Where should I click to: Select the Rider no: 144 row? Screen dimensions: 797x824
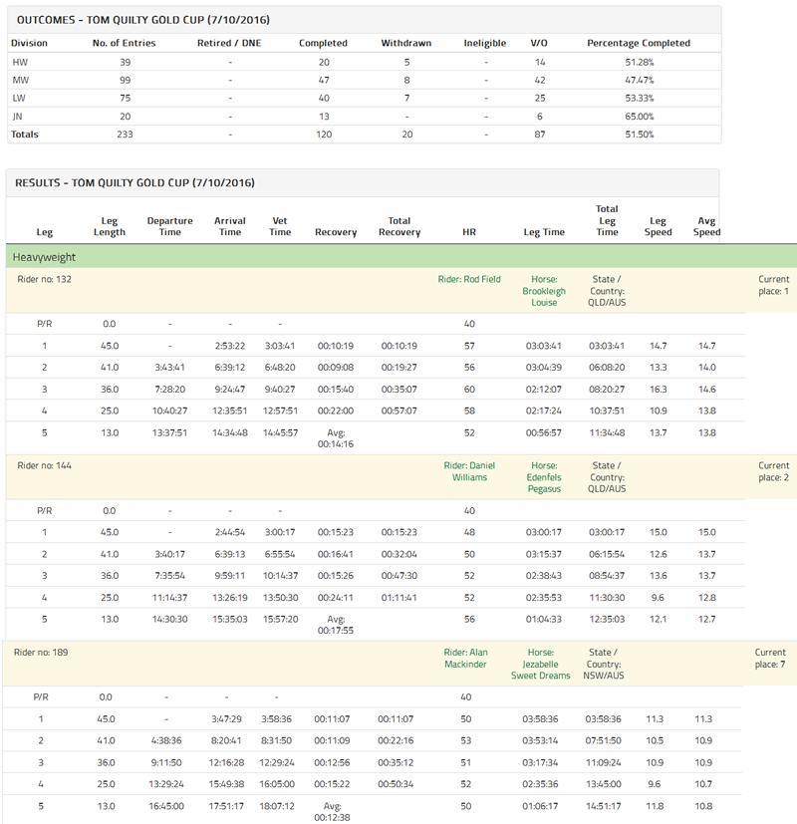(x=45, y=465)
